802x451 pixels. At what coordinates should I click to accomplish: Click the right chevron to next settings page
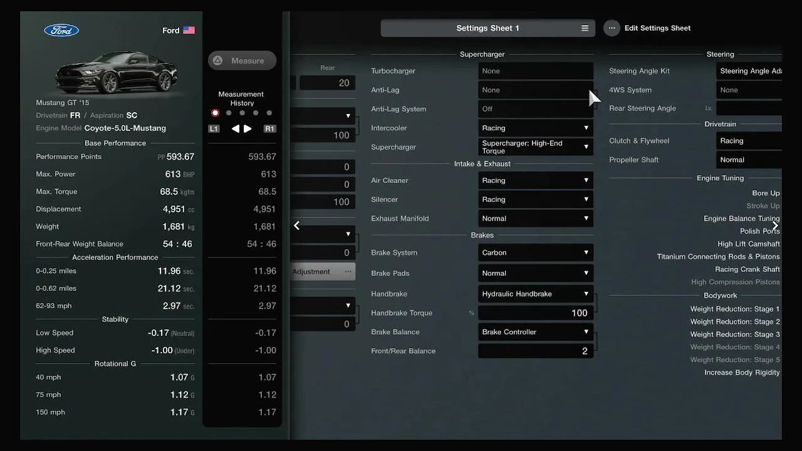point(775,225)
